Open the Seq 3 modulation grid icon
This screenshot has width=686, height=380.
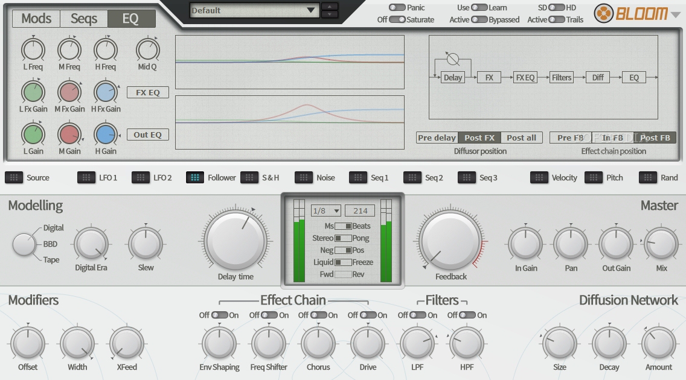[466, 177]
